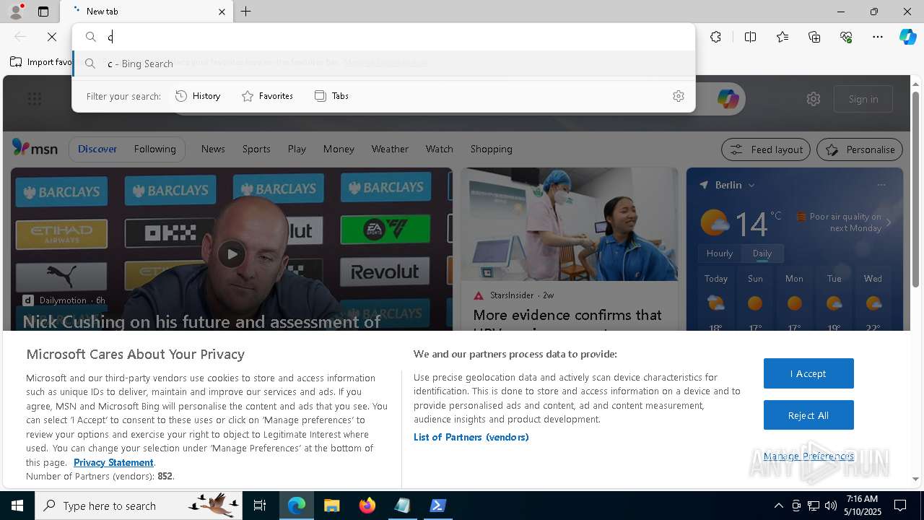The height and width of the screenshot is (520, 924).
Task: Select the 'c - Bing Search' suggestion
Action: 383,64
